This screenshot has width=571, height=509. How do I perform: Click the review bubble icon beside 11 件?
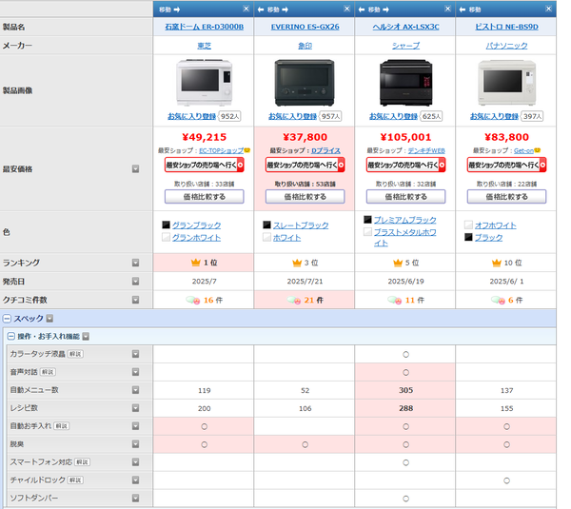click(x=396, y=300)
